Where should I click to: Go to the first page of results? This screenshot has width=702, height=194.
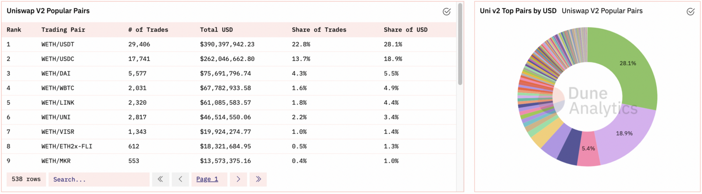pyautogui.click(x=161, y=179)
